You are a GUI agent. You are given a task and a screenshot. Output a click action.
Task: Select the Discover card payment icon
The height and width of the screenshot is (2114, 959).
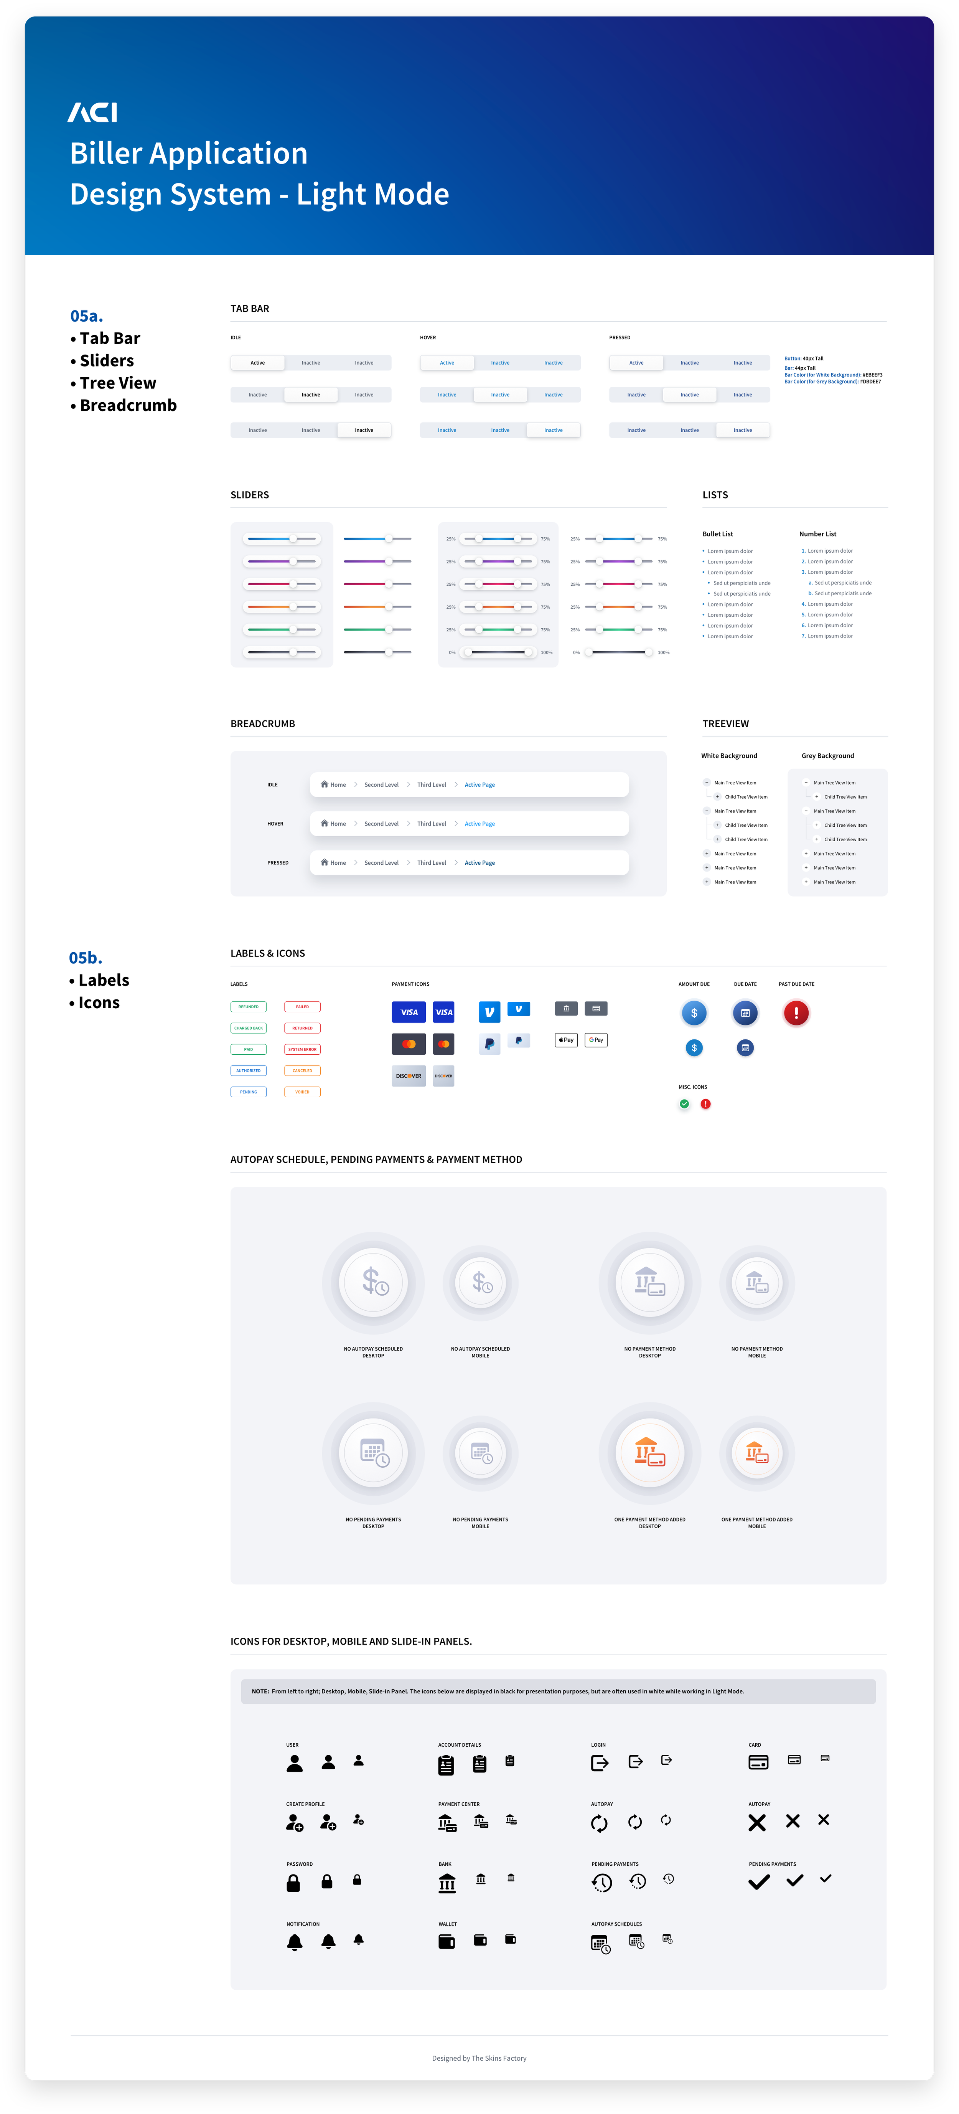click(x=409, y=1076)
